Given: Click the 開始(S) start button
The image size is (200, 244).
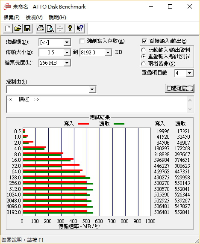Looking at the screenshot, I should pos(179,88).
